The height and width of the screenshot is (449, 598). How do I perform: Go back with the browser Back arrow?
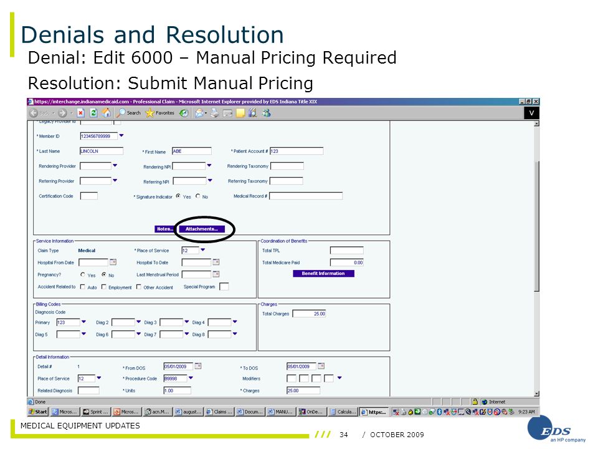click(34, 113)
